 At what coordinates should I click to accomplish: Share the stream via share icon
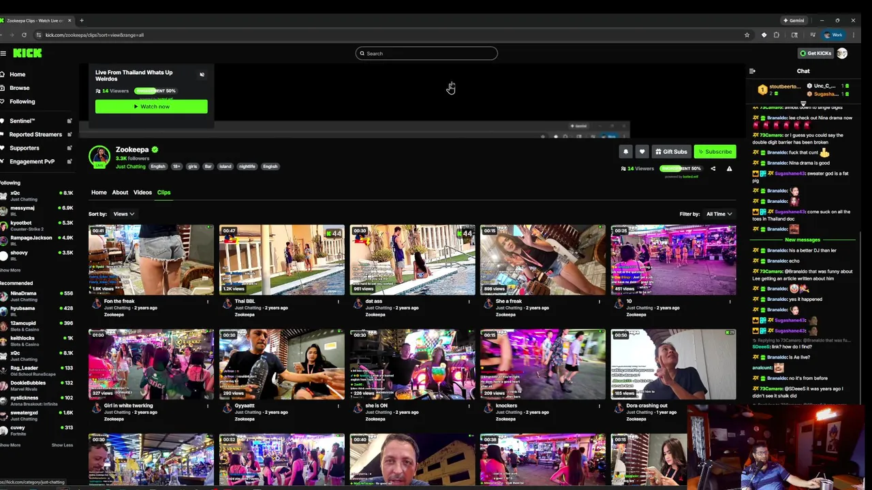click(x=713, y=169)
